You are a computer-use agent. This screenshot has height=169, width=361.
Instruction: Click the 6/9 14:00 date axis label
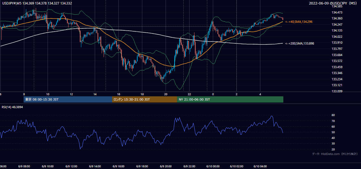[x=95, y=166]
